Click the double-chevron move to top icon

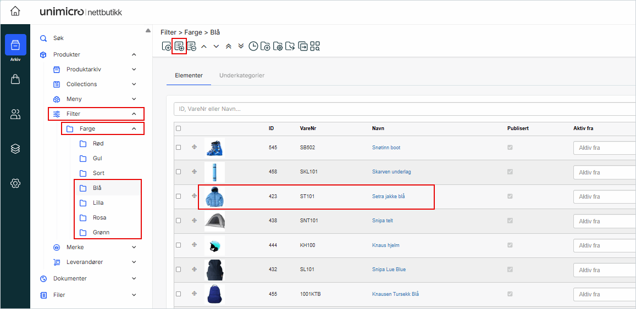[229, 46]
